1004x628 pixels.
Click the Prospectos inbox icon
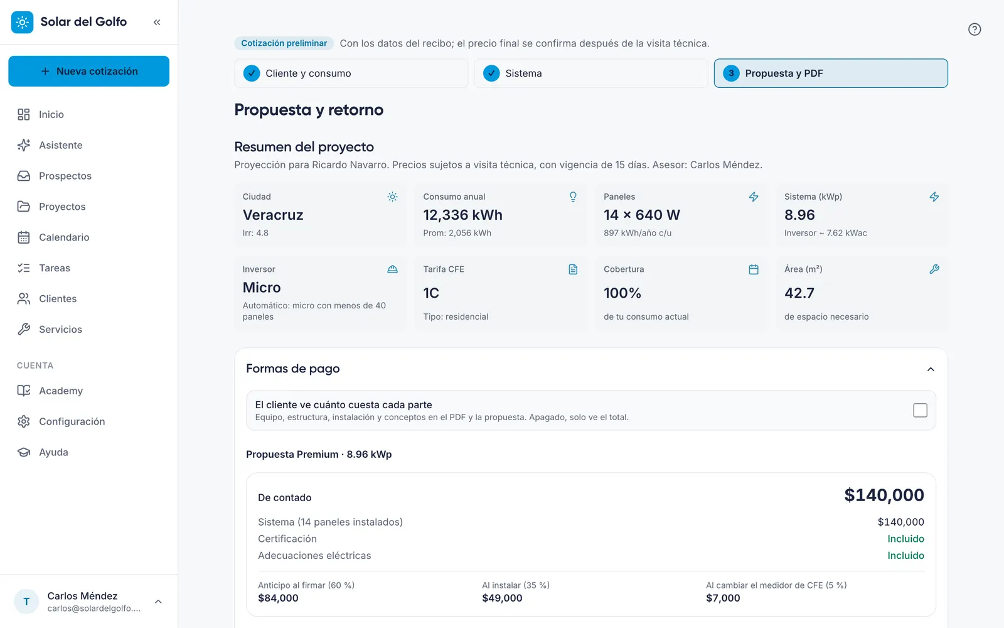coord(24,176)
